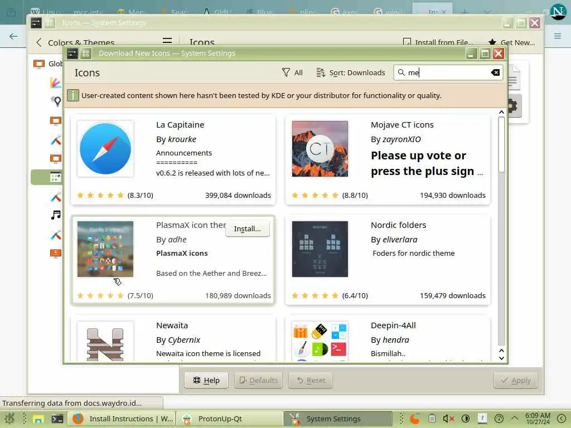
Task: Switch to Install Instructions Firefox task
Action: click(x=122, y=419)
